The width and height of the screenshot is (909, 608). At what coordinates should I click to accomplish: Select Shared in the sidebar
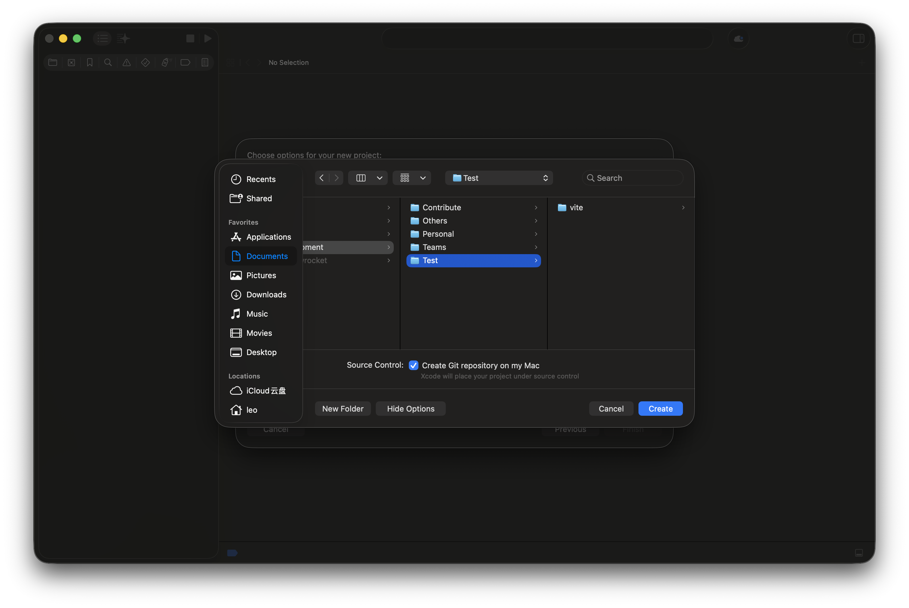[x=261, y=198]
